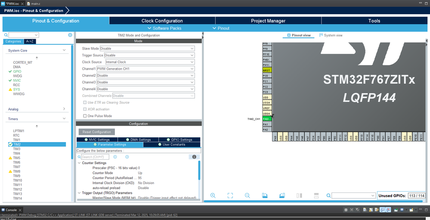Screen dimensions: 430x220
Task: Click console Terminate square icon
Action: 346,210
